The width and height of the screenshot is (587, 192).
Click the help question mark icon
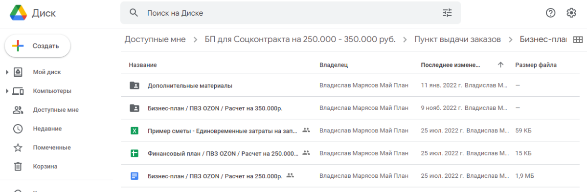tap(551, 13)
